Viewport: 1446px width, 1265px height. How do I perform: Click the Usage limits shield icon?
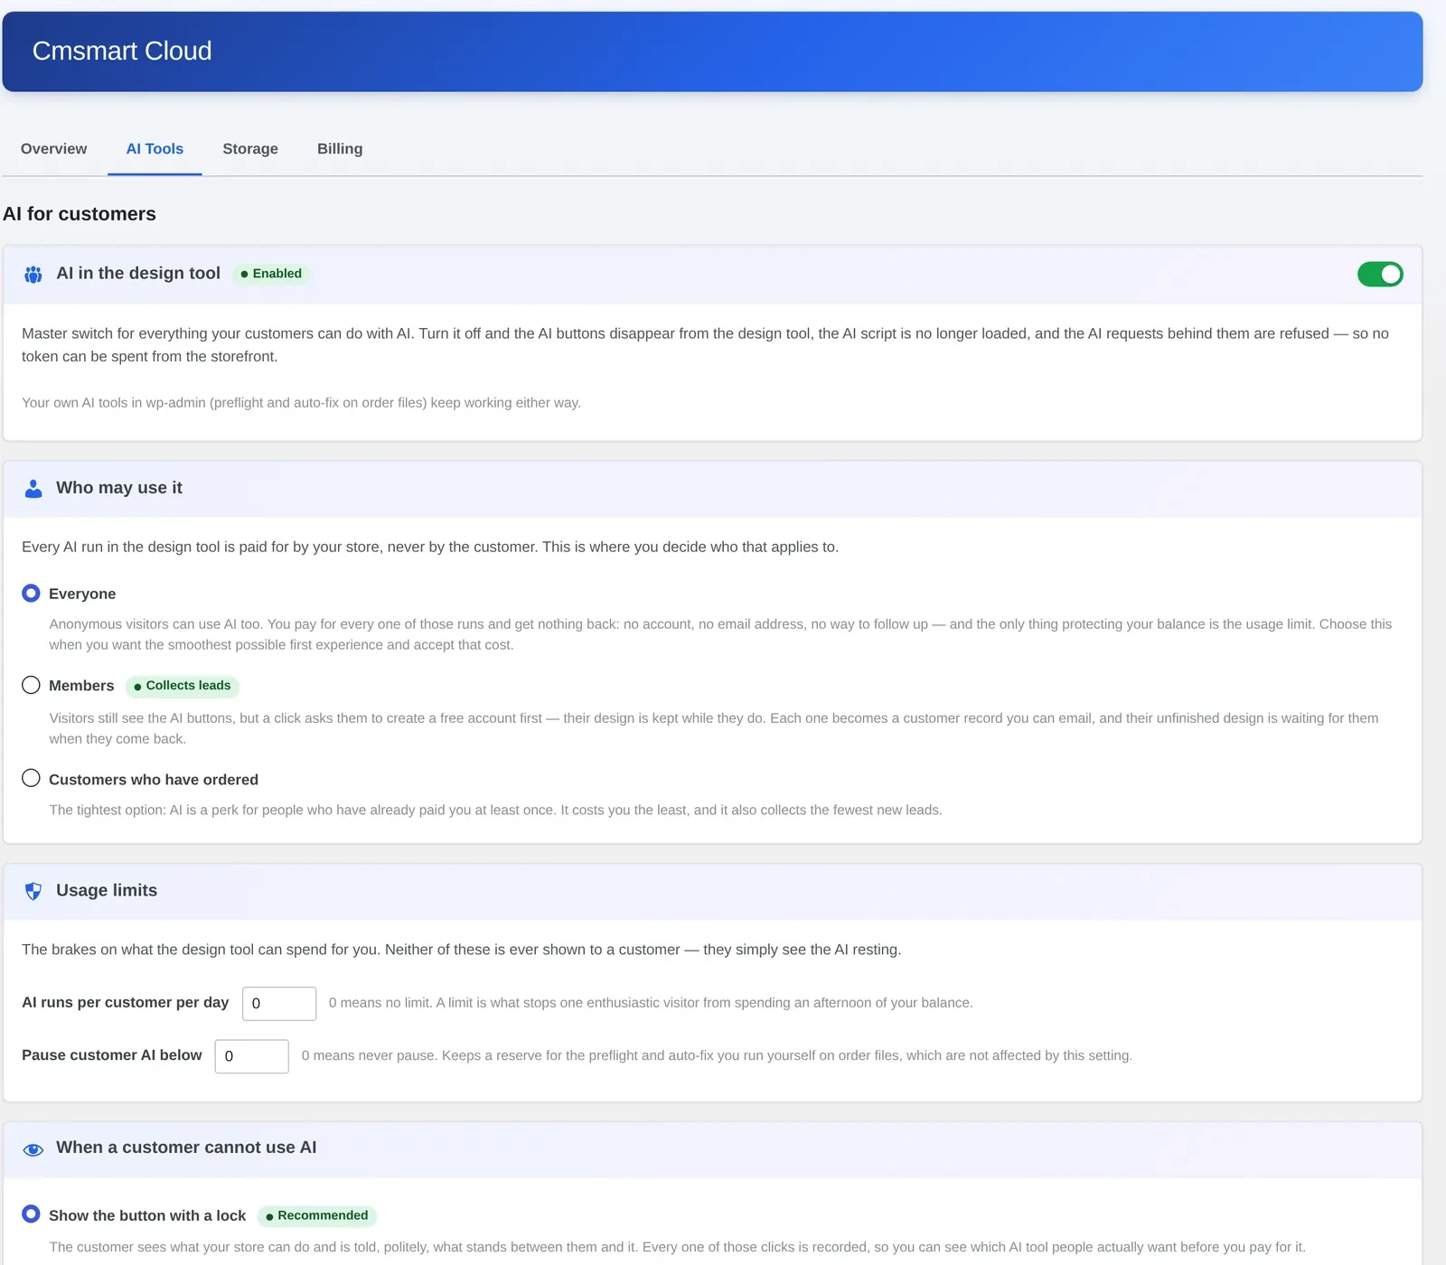[33, 891]
